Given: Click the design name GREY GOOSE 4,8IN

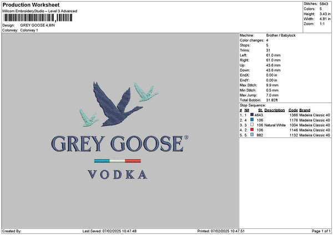Looking at the screenshot, I should 37,25.
